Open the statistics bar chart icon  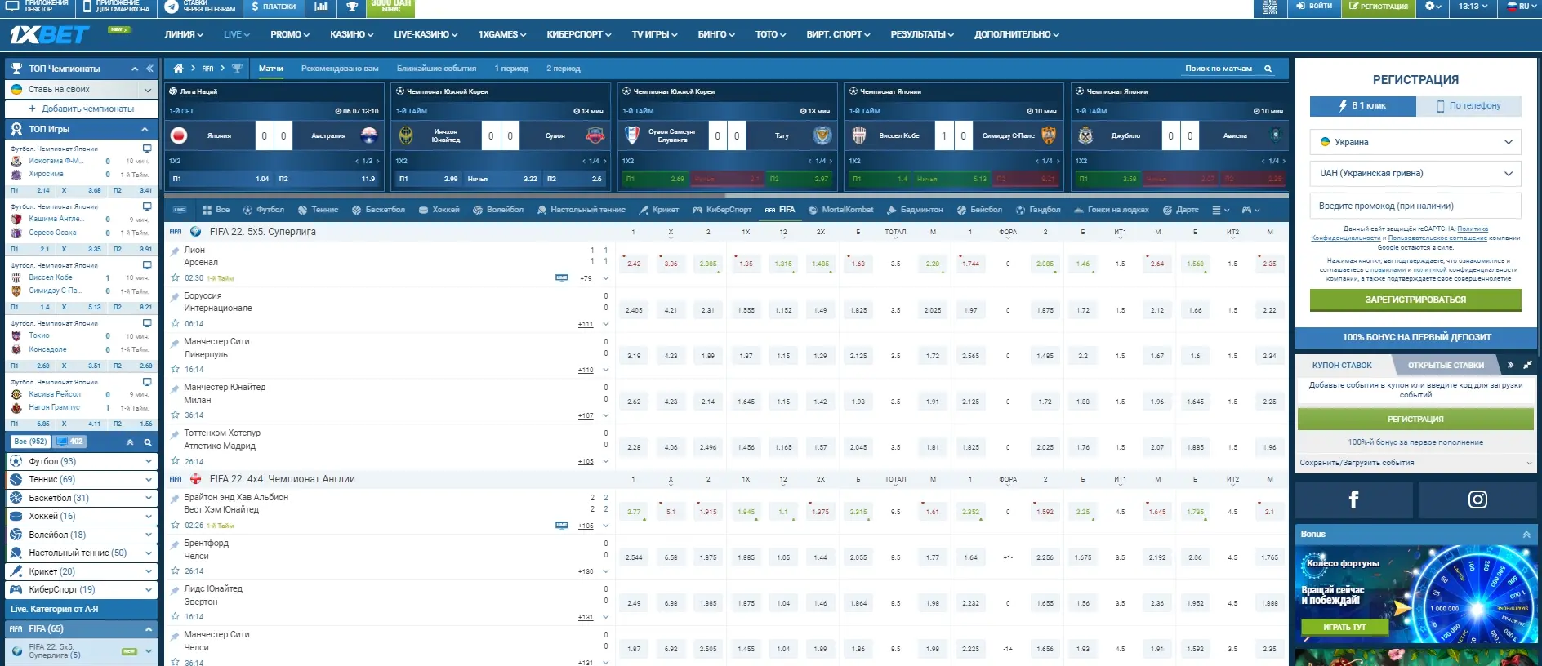point(321,7)
